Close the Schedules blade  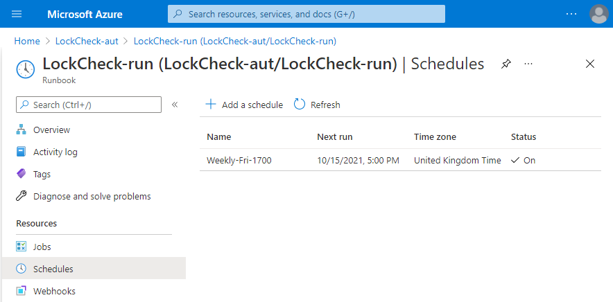pos(590,64)
